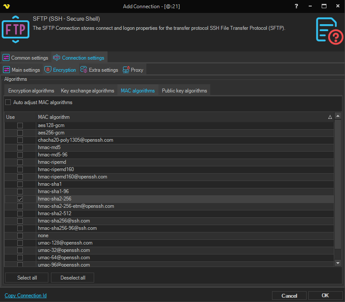Click the Encryption shield icon
This screenshot has height=302, width=345.
point(48,70)
